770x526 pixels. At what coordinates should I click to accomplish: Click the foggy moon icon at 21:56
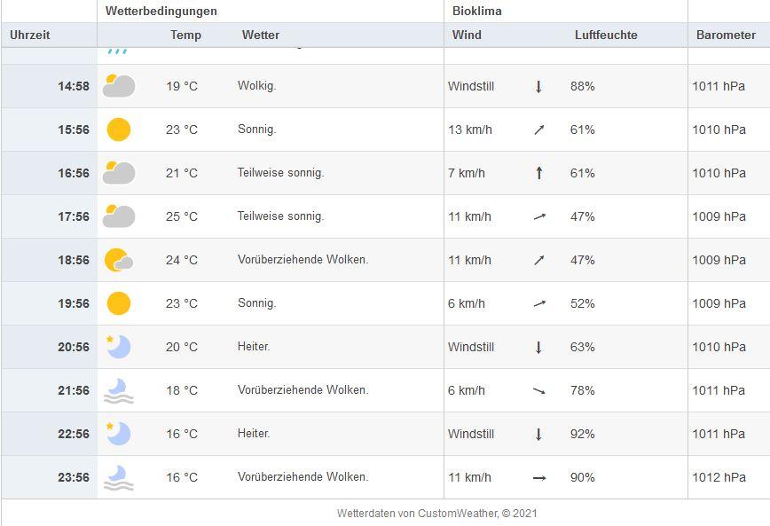(x=119, y=390)
